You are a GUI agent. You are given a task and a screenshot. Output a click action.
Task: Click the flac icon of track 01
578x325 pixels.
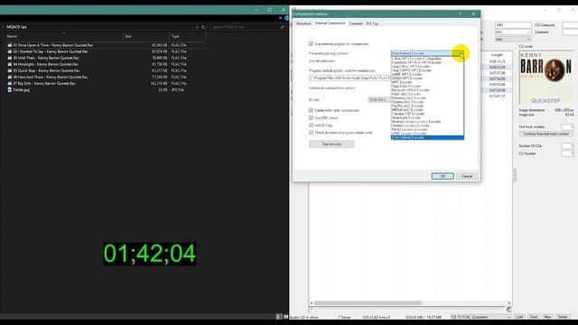10,45
